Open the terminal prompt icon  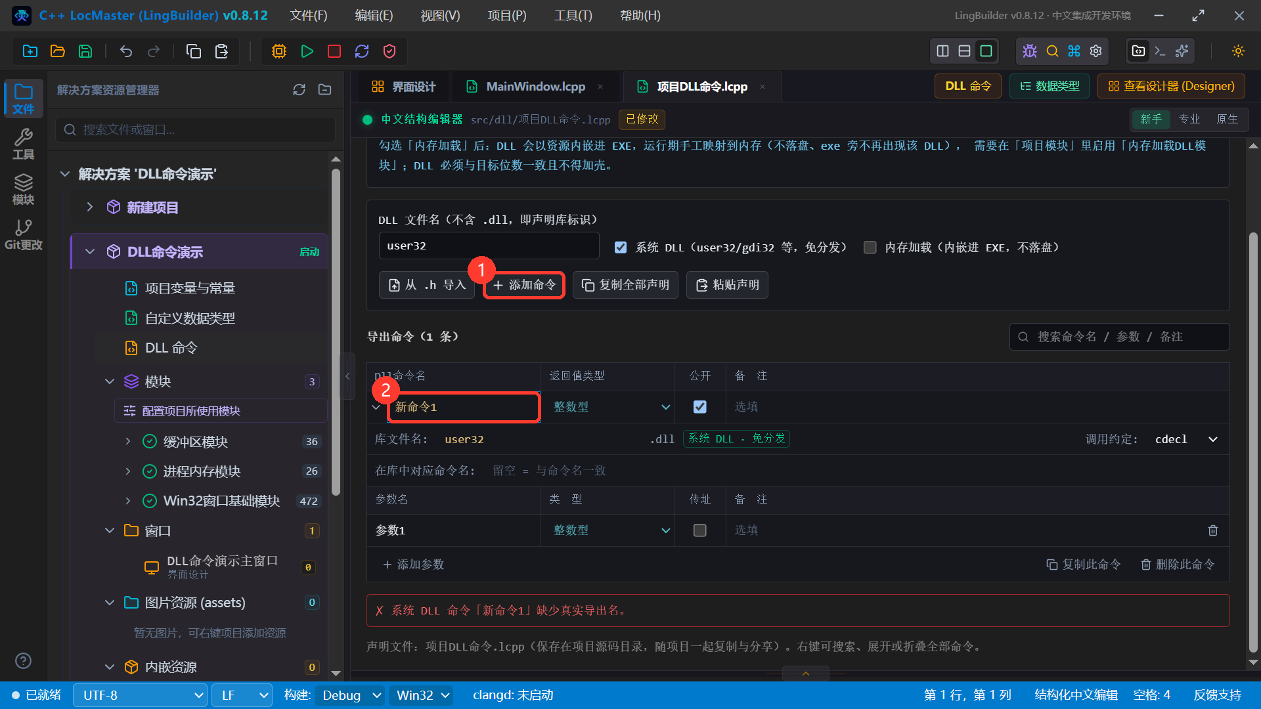click(1160, 51)
